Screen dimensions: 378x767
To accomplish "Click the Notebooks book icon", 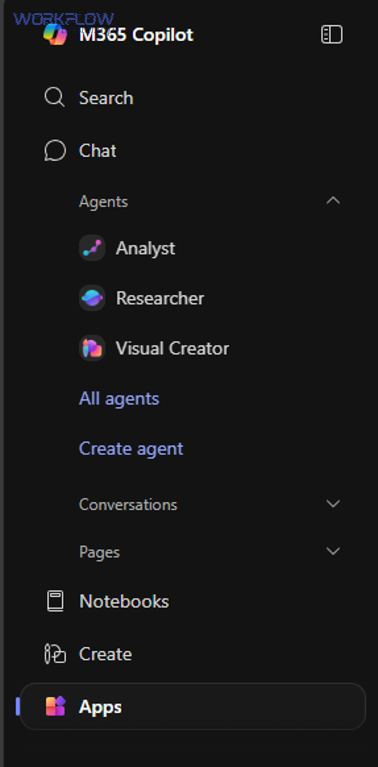I will click(x=55, y=601).
